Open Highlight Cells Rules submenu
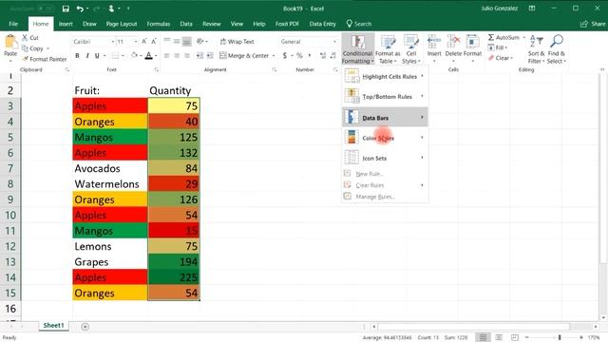 (385, 76)
